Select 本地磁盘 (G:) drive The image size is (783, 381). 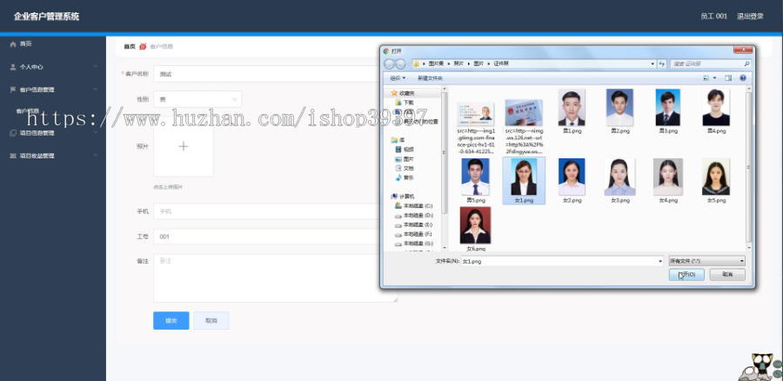pyautogui.click(x=414, y=244)
